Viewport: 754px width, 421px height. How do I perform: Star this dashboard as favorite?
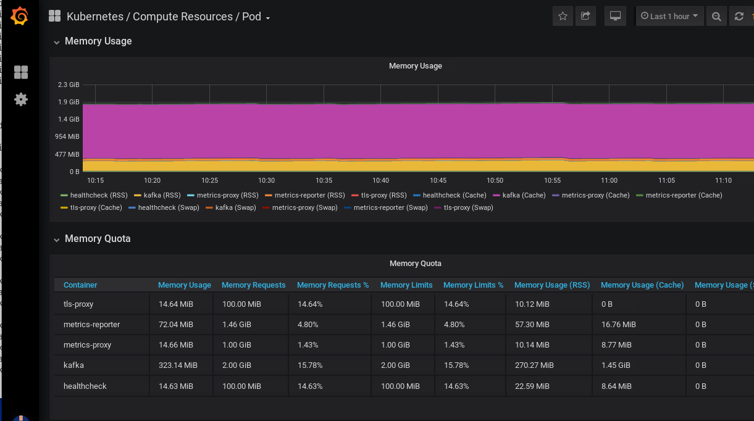pyautogui.click(x=563, y=17)
